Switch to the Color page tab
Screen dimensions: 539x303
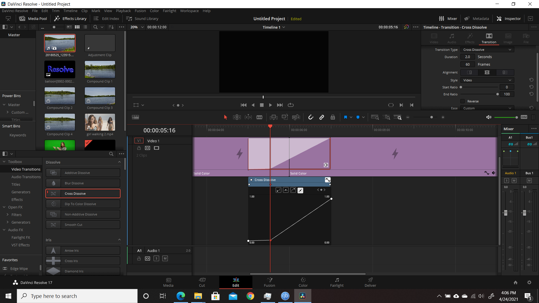pos(303,282)
